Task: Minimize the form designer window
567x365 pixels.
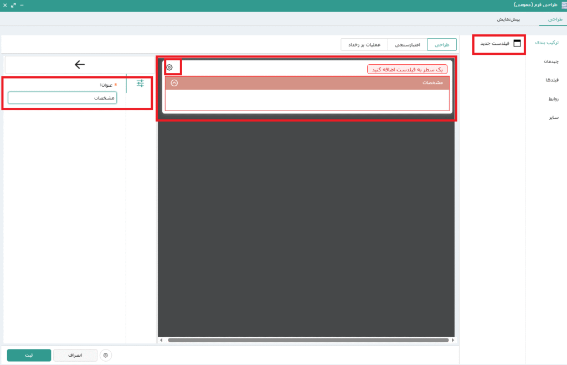Action: click(22, 4)
